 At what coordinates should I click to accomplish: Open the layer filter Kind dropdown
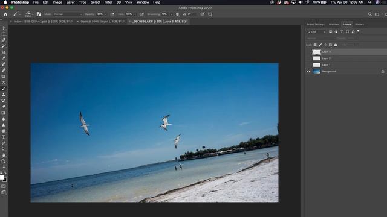point(316,32)
